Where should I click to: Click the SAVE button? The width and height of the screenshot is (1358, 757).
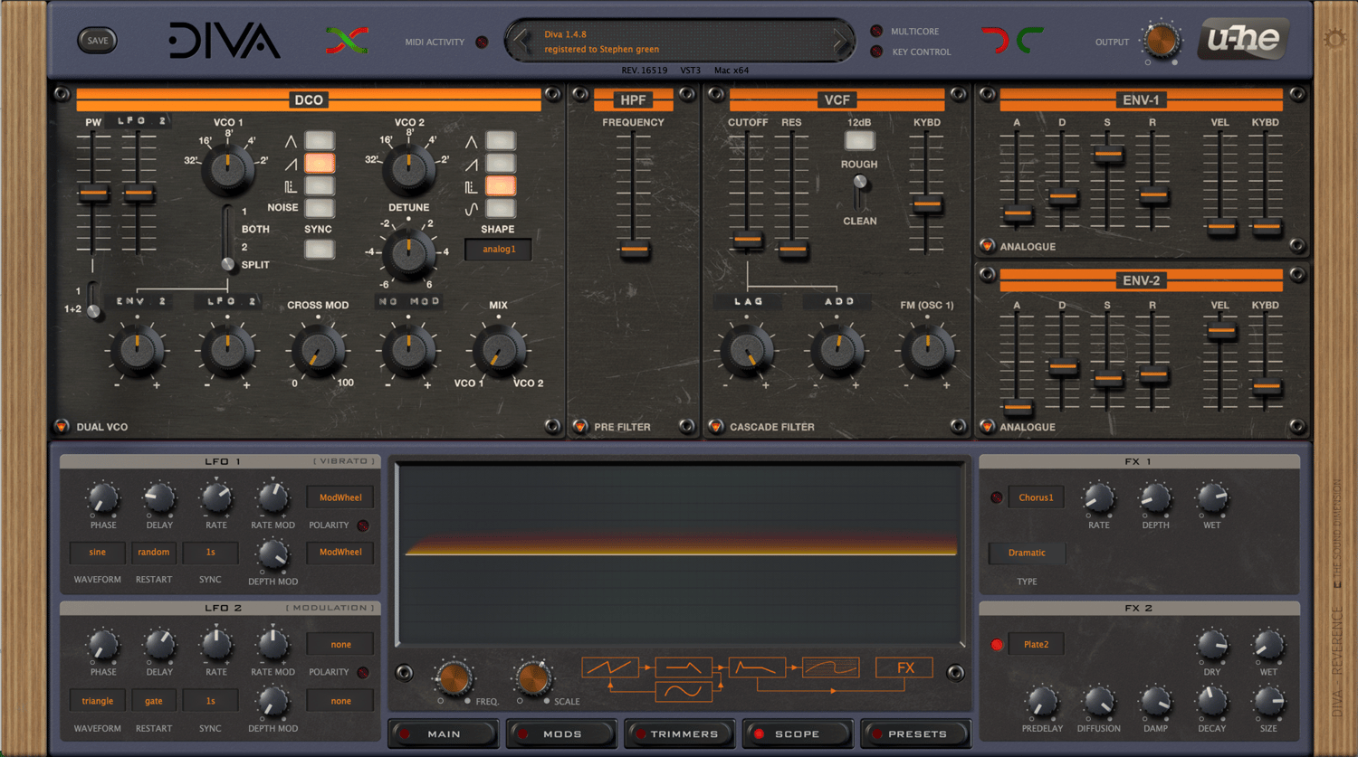98,40
